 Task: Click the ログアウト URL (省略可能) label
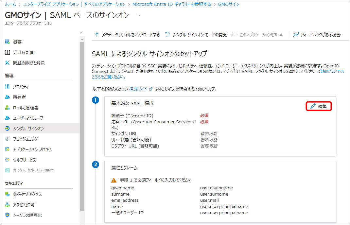(135, 146)
